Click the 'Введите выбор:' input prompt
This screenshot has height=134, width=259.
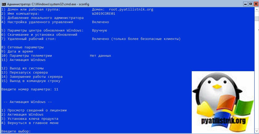pos(16,131)
